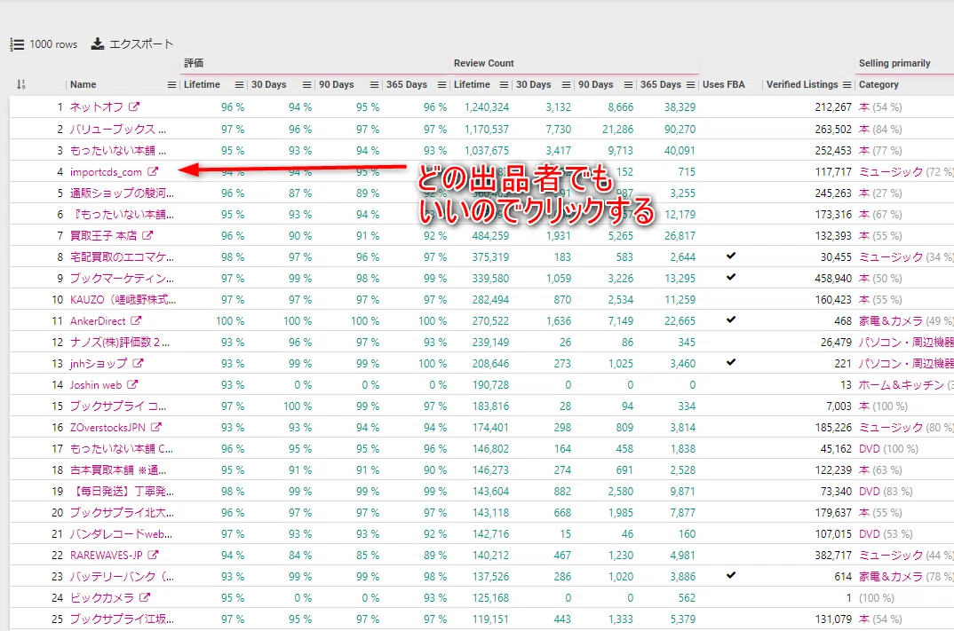The image size is (954, 631).
Task: Open external link icon beside importcds_com
Action: pos(153,172)
